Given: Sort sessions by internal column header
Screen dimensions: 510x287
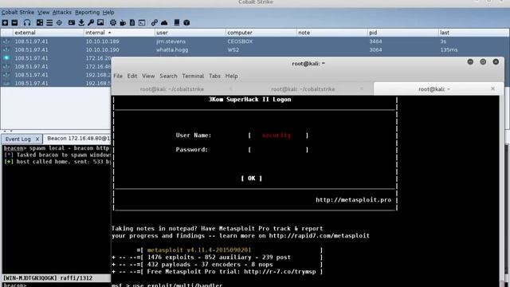Looking at the screenshot, I should click(x=119, y=33).
